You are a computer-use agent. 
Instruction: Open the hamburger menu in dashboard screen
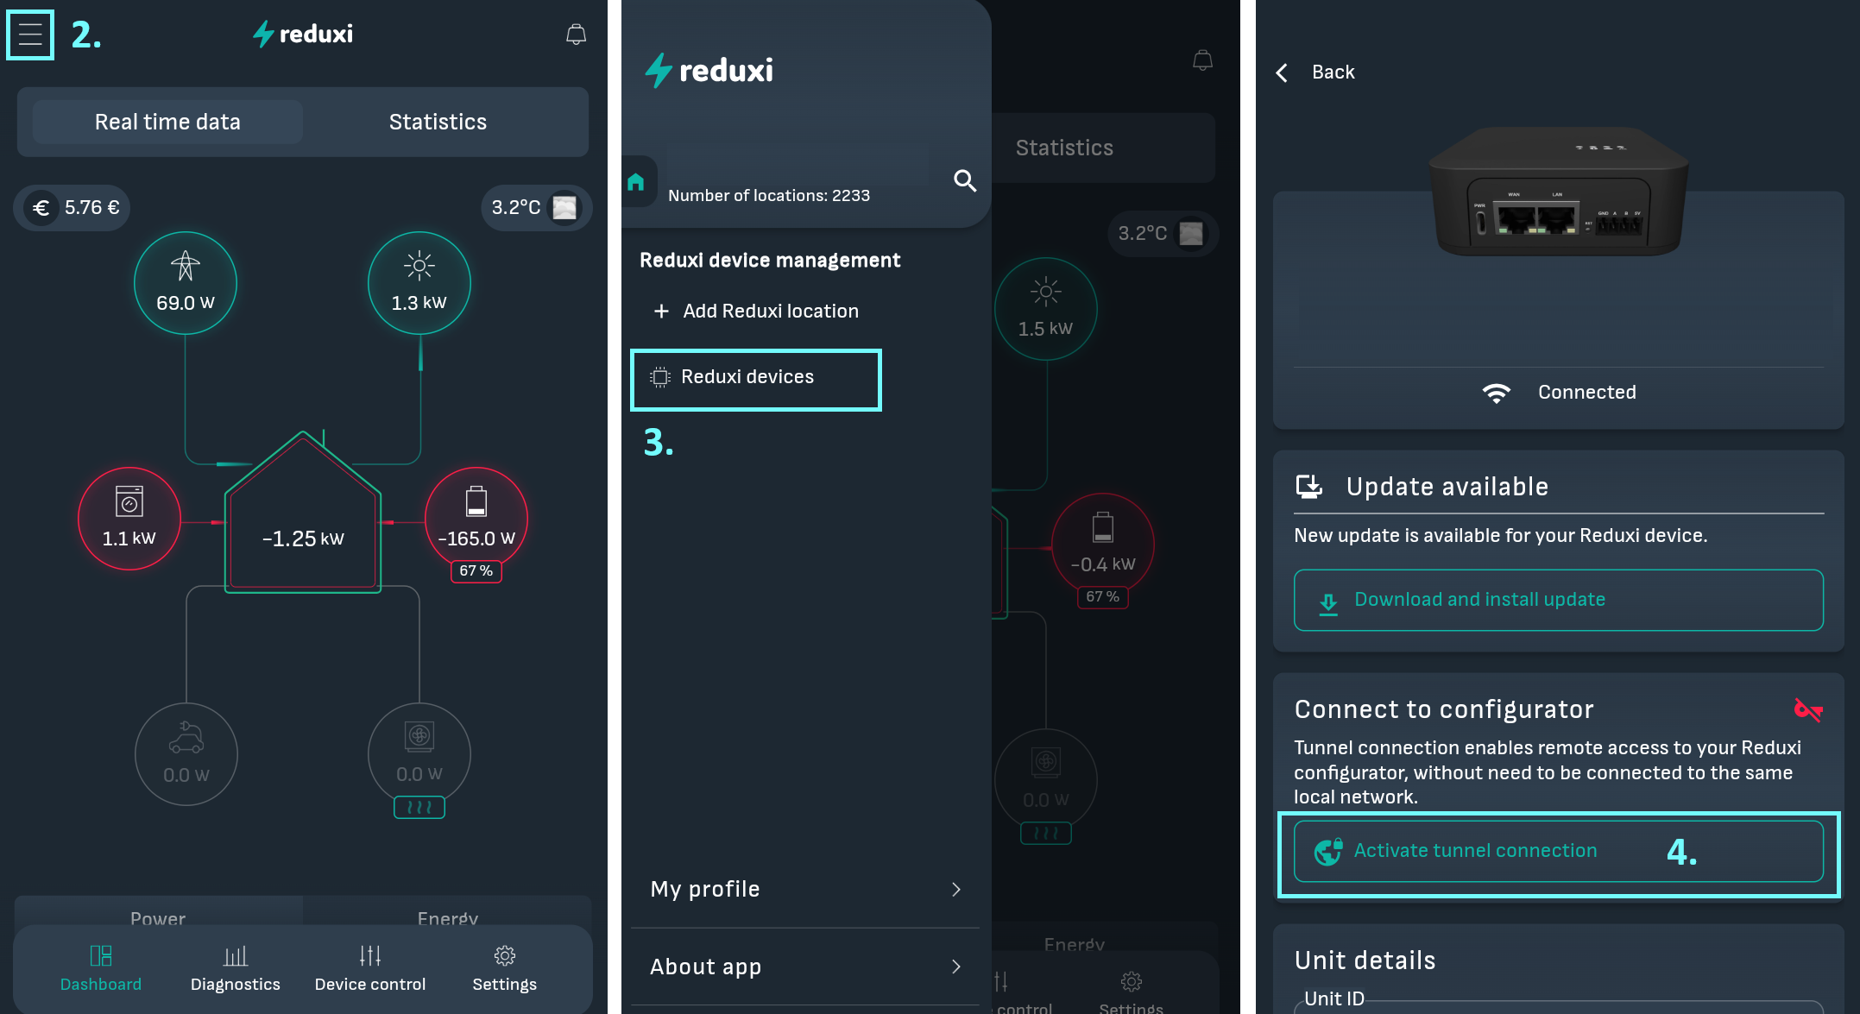(x=30, y=35)
